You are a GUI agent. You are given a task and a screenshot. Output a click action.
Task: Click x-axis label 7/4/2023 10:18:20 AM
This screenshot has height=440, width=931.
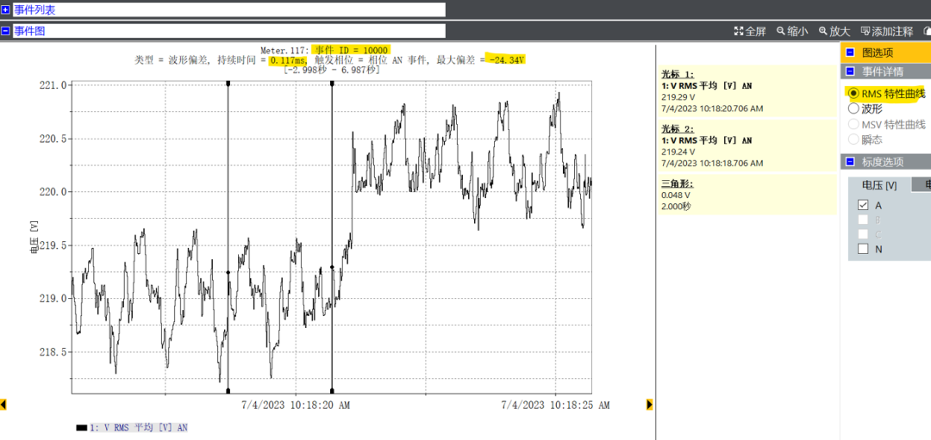pos(295,405)
